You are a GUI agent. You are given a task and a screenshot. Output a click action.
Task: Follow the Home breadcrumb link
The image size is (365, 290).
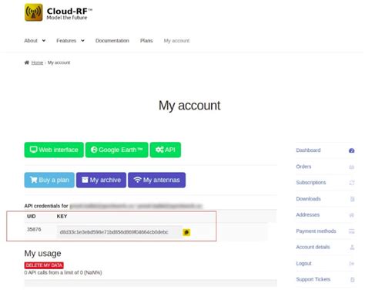point(37,62)
